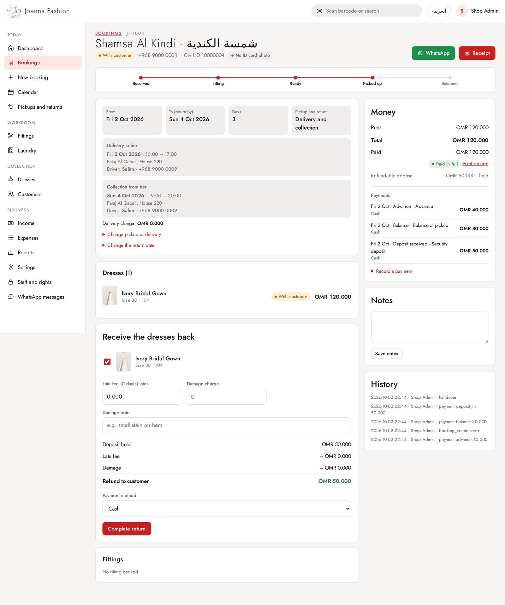Click the BOOKINGS breadcrumb link
This screenshot has height=605, width=505.
coord(108,33)
